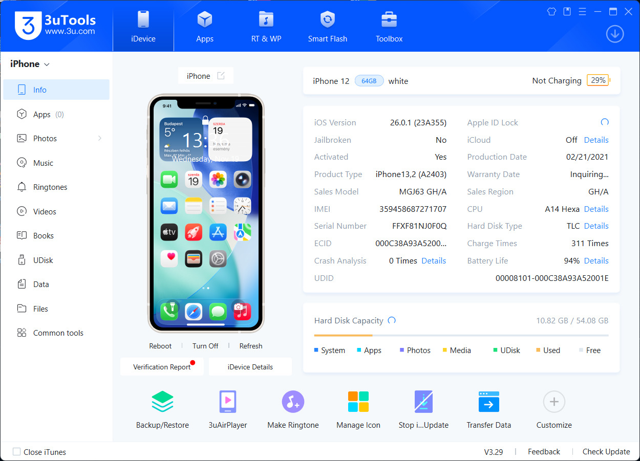Click the Customize plus icon

pyautogui.click(x=554, y=402)
